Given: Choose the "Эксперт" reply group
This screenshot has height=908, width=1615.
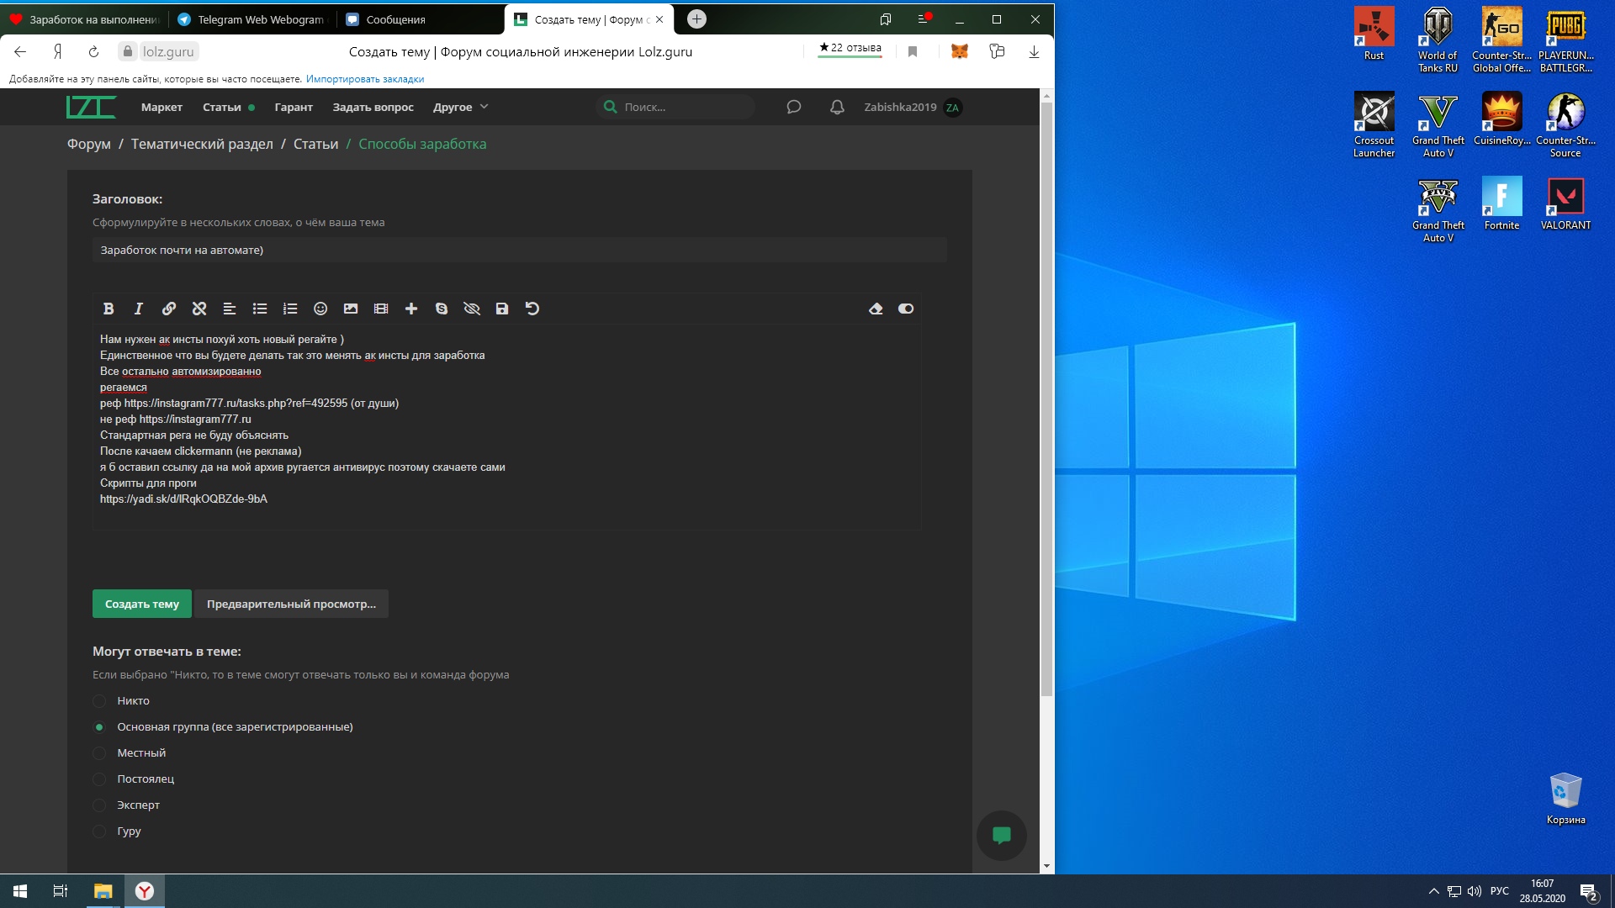Looking at the screenshot, I should pyautogui.click(x=99, y=805).
